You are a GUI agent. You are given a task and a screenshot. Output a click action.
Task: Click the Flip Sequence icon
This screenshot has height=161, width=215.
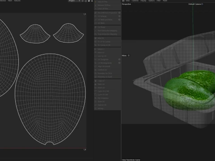pyautogui.click(x=96, y=98)
